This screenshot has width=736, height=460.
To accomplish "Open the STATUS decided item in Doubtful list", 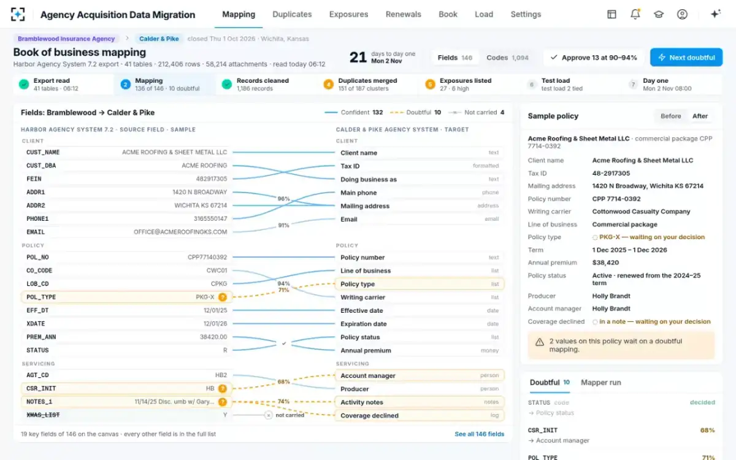I will pos(621,407).
